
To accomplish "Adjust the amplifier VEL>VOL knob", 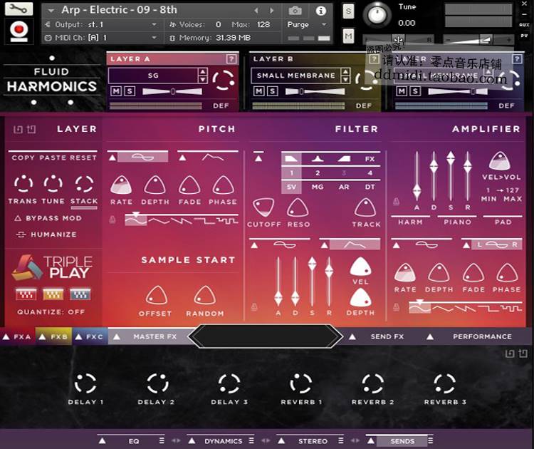I will [499, 161].
